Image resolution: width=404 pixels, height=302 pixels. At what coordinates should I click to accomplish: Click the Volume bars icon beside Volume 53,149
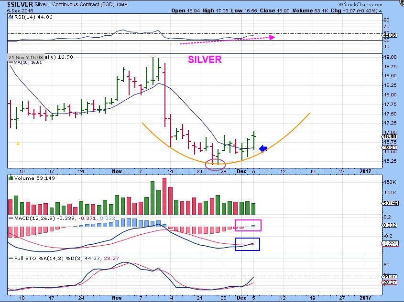11,178
